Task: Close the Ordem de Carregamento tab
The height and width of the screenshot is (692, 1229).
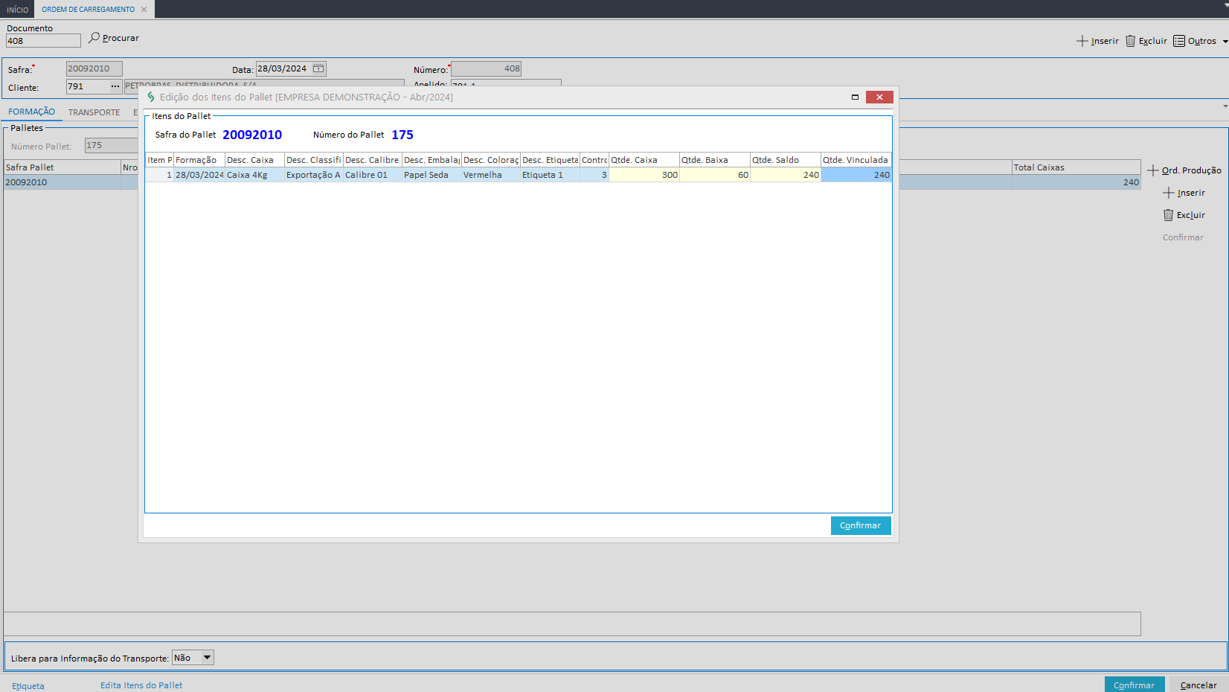Action: click(144, 10)
